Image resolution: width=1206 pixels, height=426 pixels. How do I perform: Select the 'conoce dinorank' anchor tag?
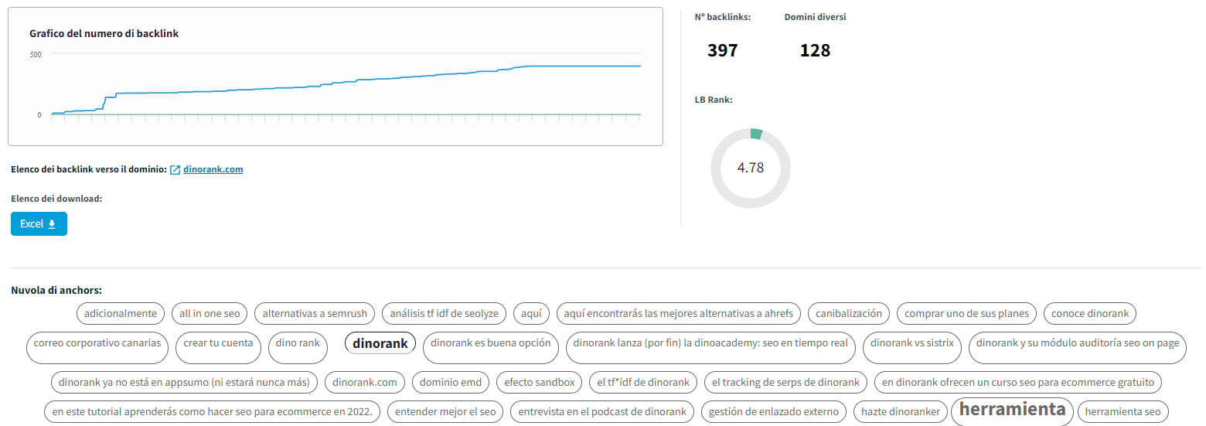pos(1089,314)
